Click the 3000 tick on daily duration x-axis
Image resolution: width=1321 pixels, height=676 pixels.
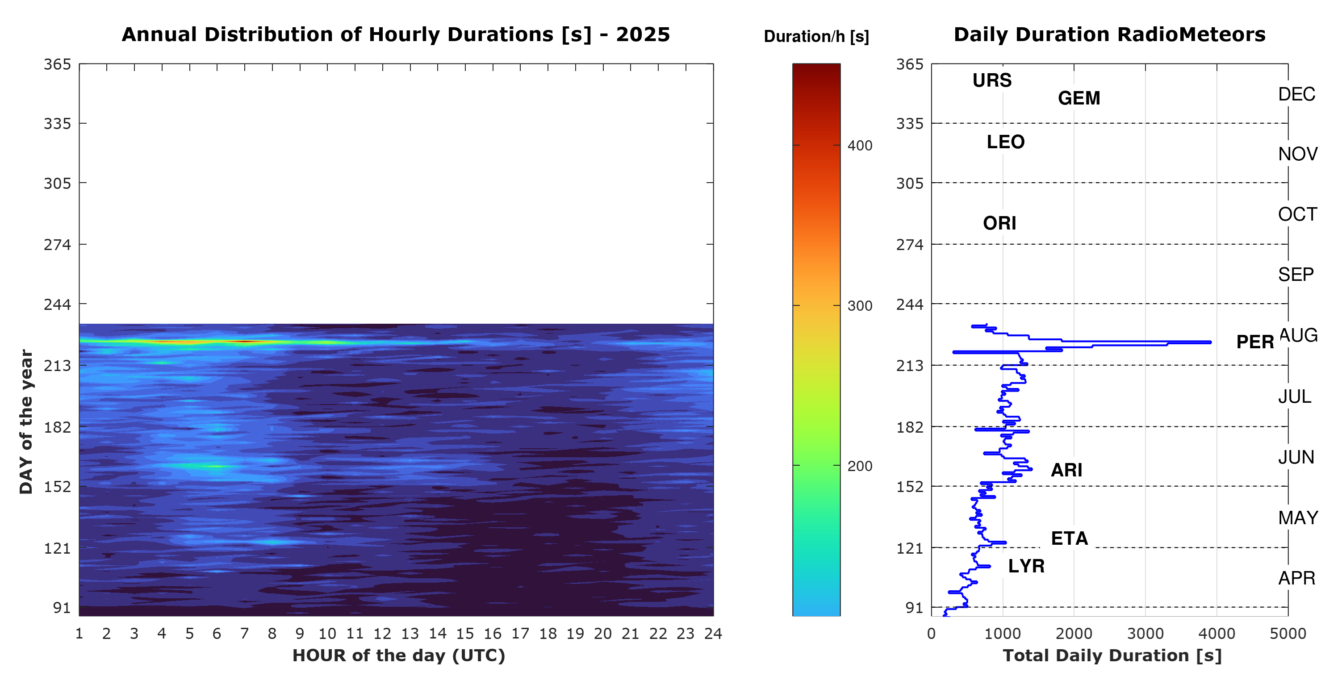(x=1145, y=634)
